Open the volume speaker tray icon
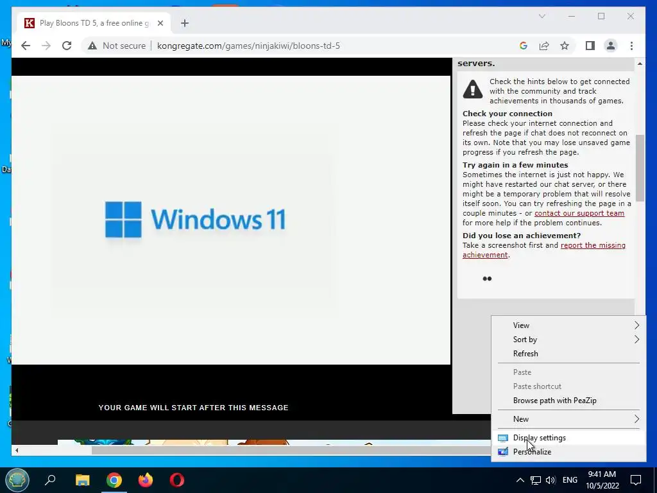 click(550, 480)
